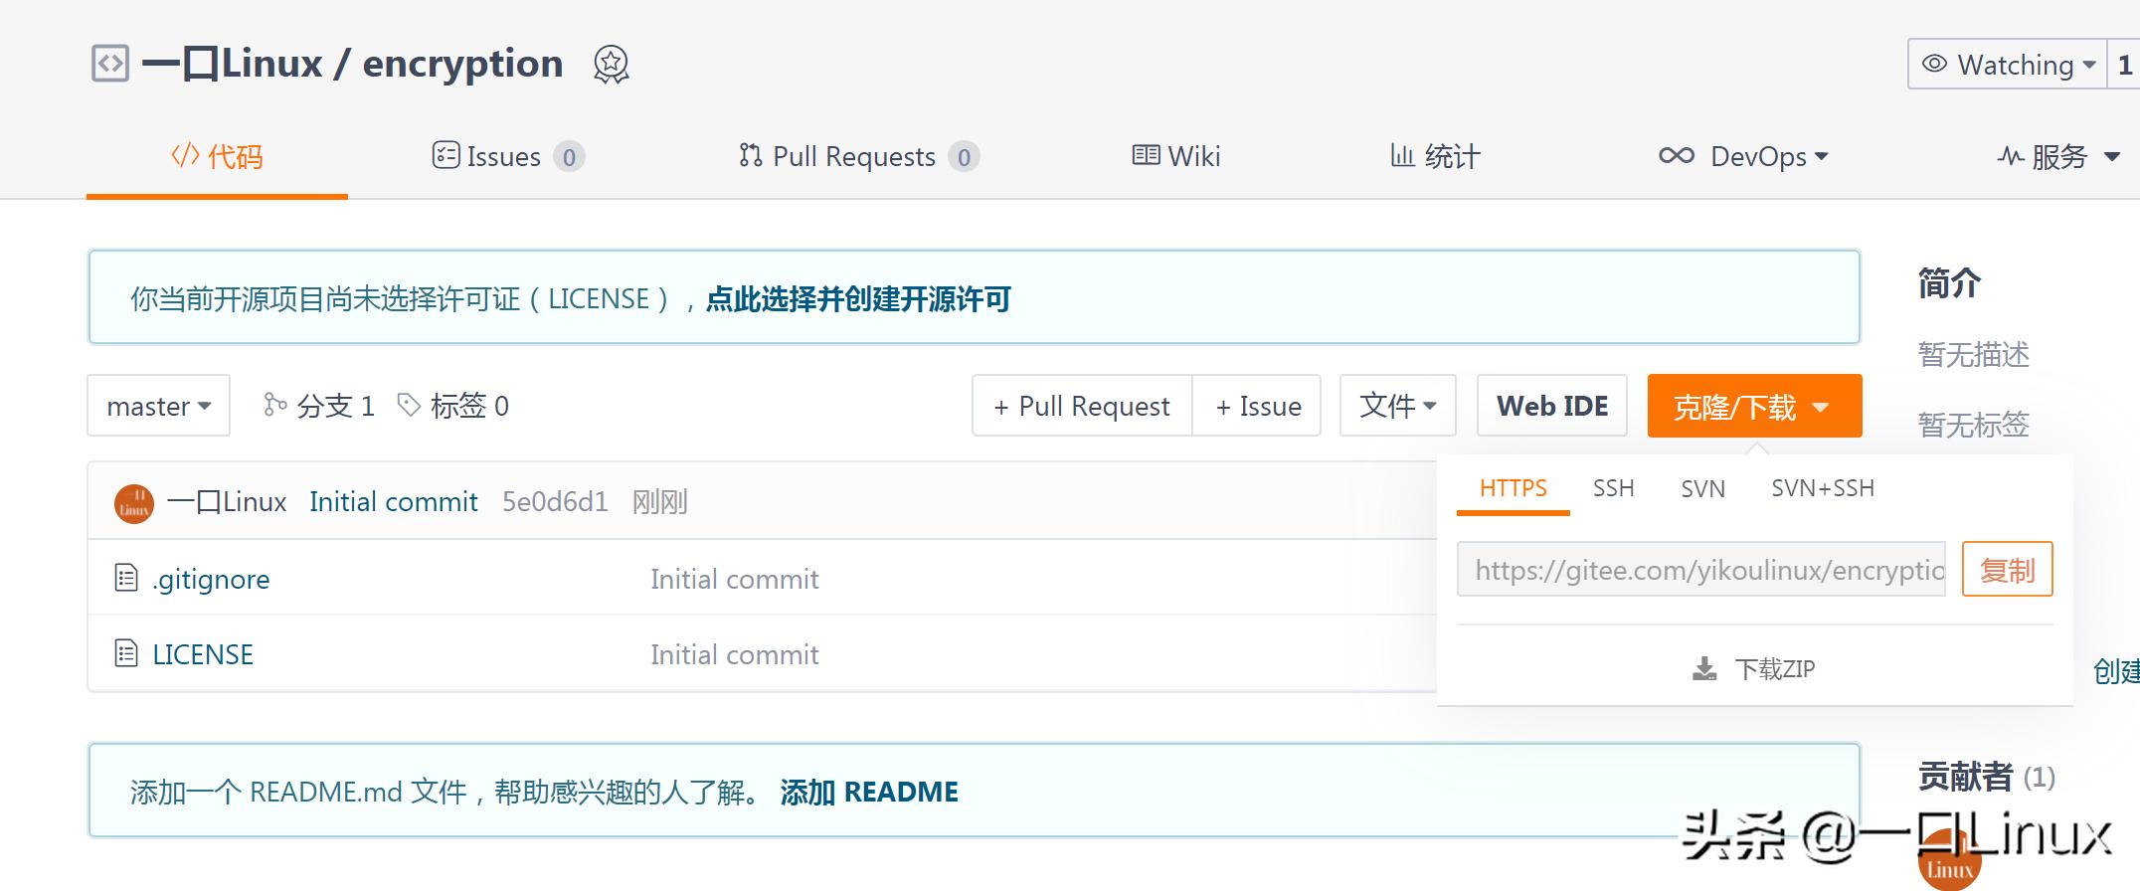2140x891 pixels.
Task: Click the Pull Requests icon in the navigation
Action: coord(751,155)
